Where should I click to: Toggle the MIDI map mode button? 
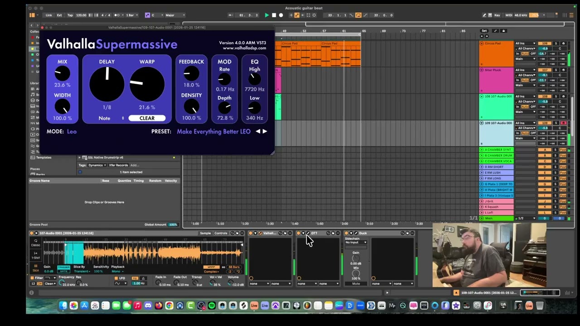coord(508,15)
